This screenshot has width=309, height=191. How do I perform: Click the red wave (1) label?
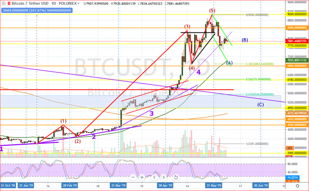[63, 121]
